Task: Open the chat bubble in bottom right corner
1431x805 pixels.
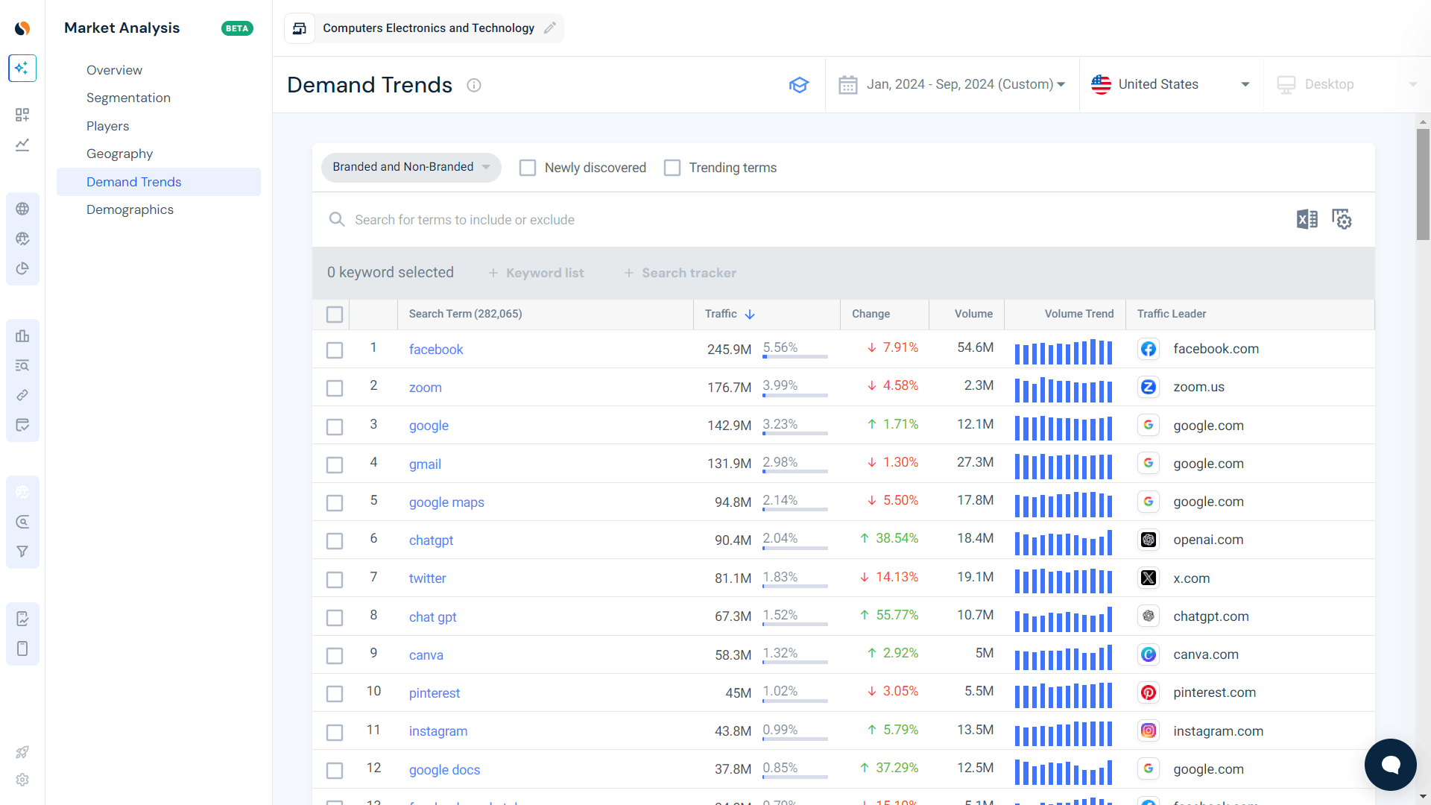Action: pos(1390,764)
